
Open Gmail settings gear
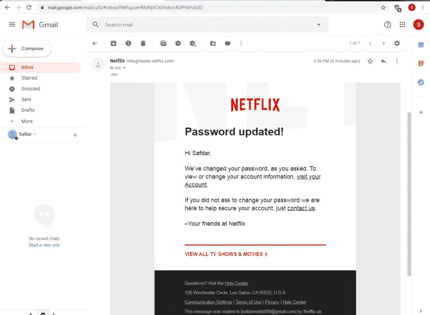point(397,43)
